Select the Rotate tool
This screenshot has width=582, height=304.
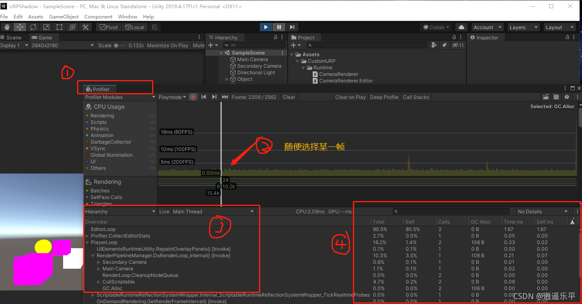pyautogui.click(x=33, y=27)
